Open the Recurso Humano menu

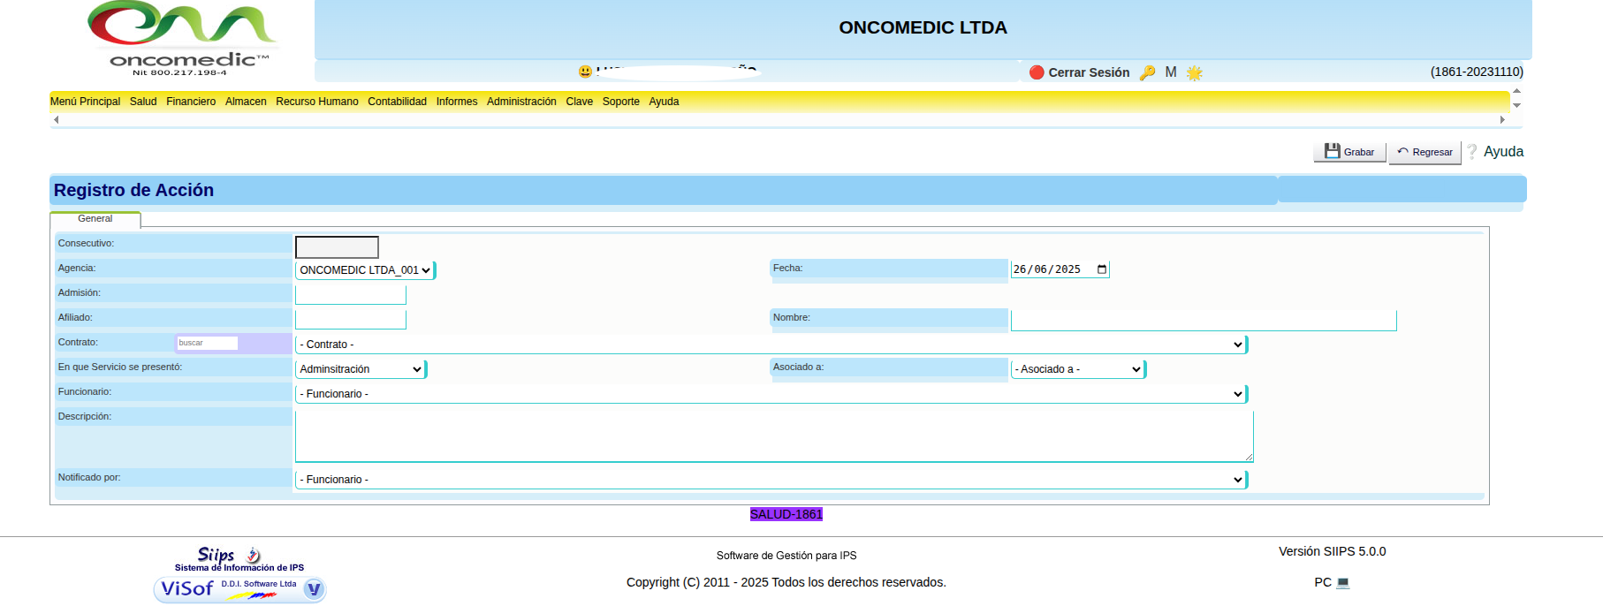click(x=316, y=102)
